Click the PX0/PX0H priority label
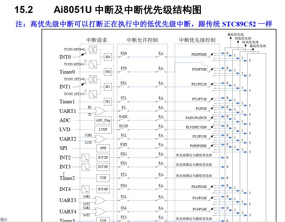This screenshot has width=285, height=222. (x=199, y=55)
